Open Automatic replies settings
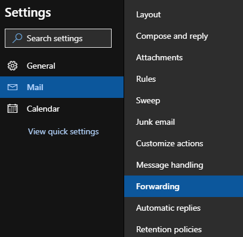 (x=183, y=208)
